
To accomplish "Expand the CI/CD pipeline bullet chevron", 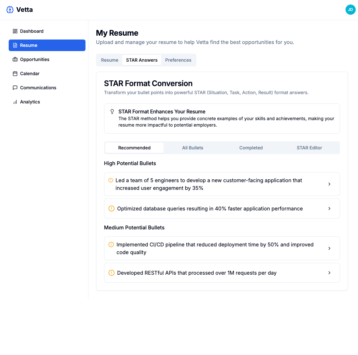I will point(329,248).
